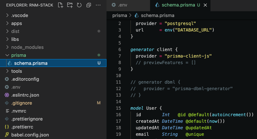This screenshot has width=257, height=139.
Task: Click the .env gear icon in tree
Action: click(x=7, y=87)
